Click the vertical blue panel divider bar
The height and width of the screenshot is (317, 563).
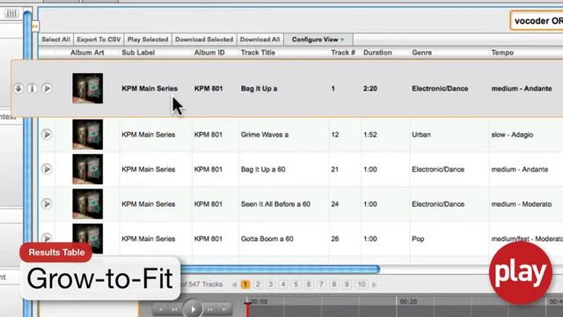[27, 164]
